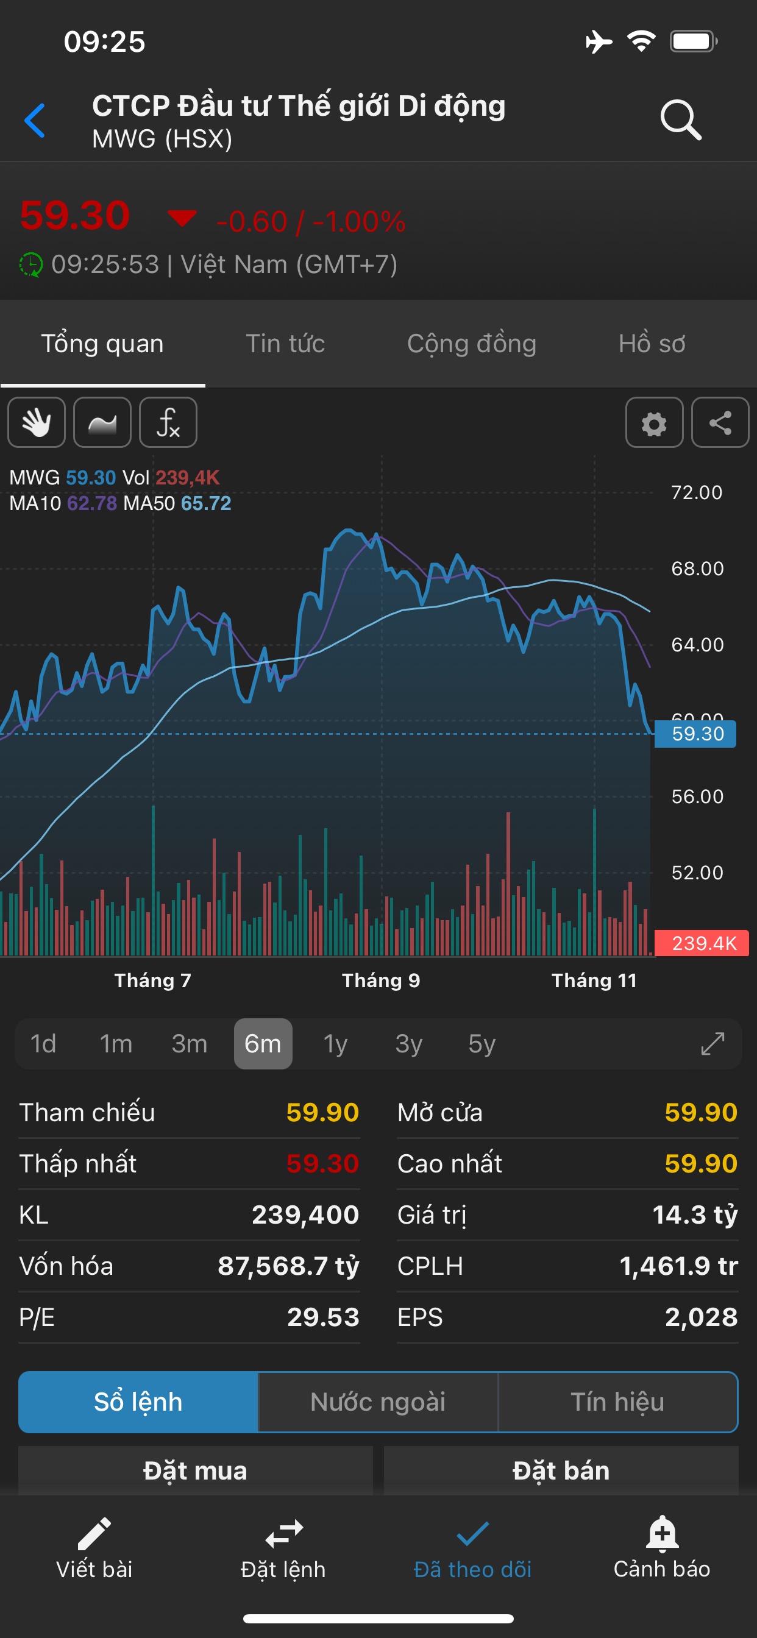Switch to Tín hiệu segment
This screenshot has width=757, height=1638.
(x=617, y=1402)
